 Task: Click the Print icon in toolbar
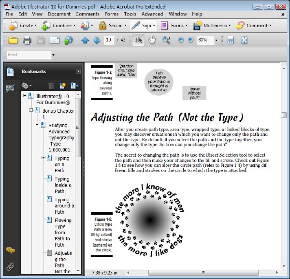[27, 40]
